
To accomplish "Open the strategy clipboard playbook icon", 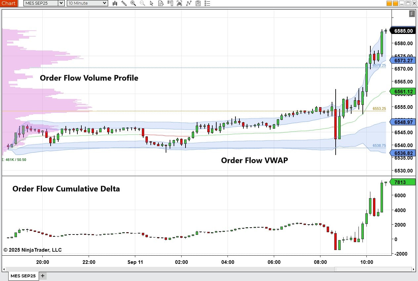I will 198,3.
